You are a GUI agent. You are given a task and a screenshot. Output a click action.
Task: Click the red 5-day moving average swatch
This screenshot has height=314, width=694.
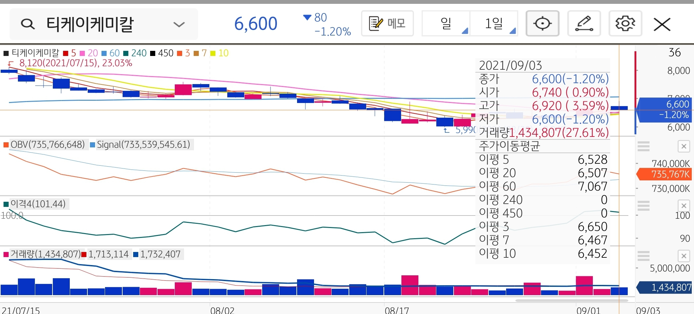point(66,53)
